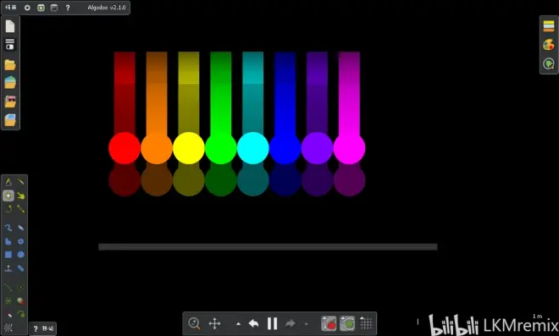Viewport: 559px width, 336px height.
Task: Open the settings gear in top bar
Action: [27, 8]
